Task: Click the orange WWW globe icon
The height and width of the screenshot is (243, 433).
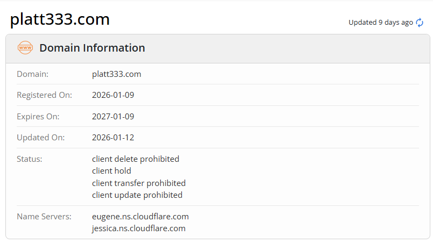Action: point(25,48)
